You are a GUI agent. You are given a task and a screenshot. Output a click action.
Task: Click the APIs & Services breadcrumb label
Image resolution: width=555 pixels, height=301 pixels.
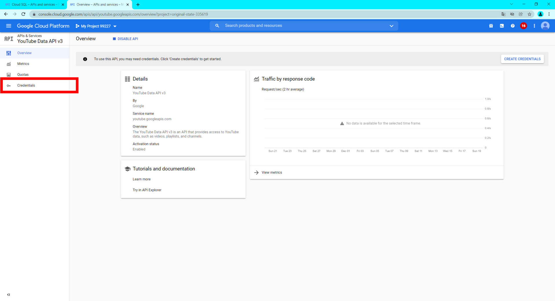point(29,36)
